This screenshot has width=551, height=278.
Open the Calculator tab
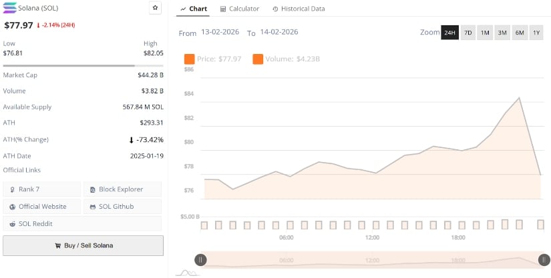(x=240, y=9)
